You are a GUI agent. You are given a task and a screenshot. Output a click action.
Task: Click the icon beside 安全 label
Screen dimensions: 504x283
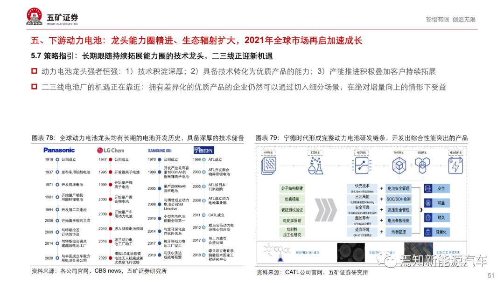click(x=428, y=188)
